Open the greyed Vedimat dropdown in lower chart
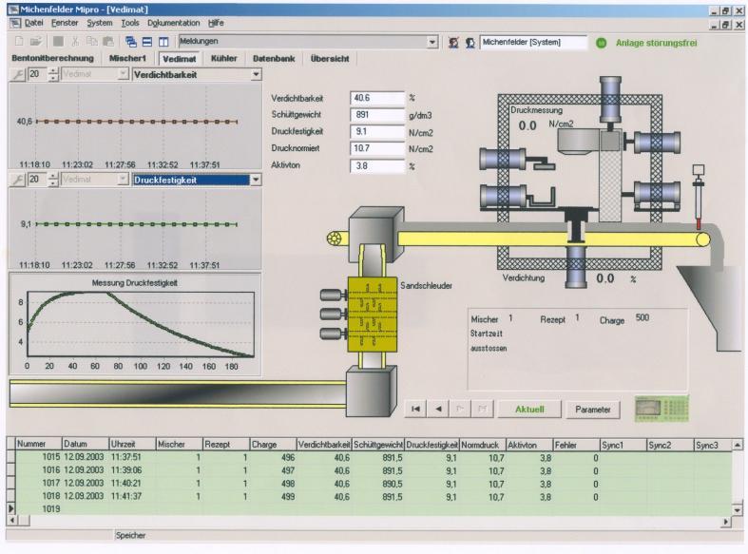Screen dimensions: 748x554 (123, 180)
